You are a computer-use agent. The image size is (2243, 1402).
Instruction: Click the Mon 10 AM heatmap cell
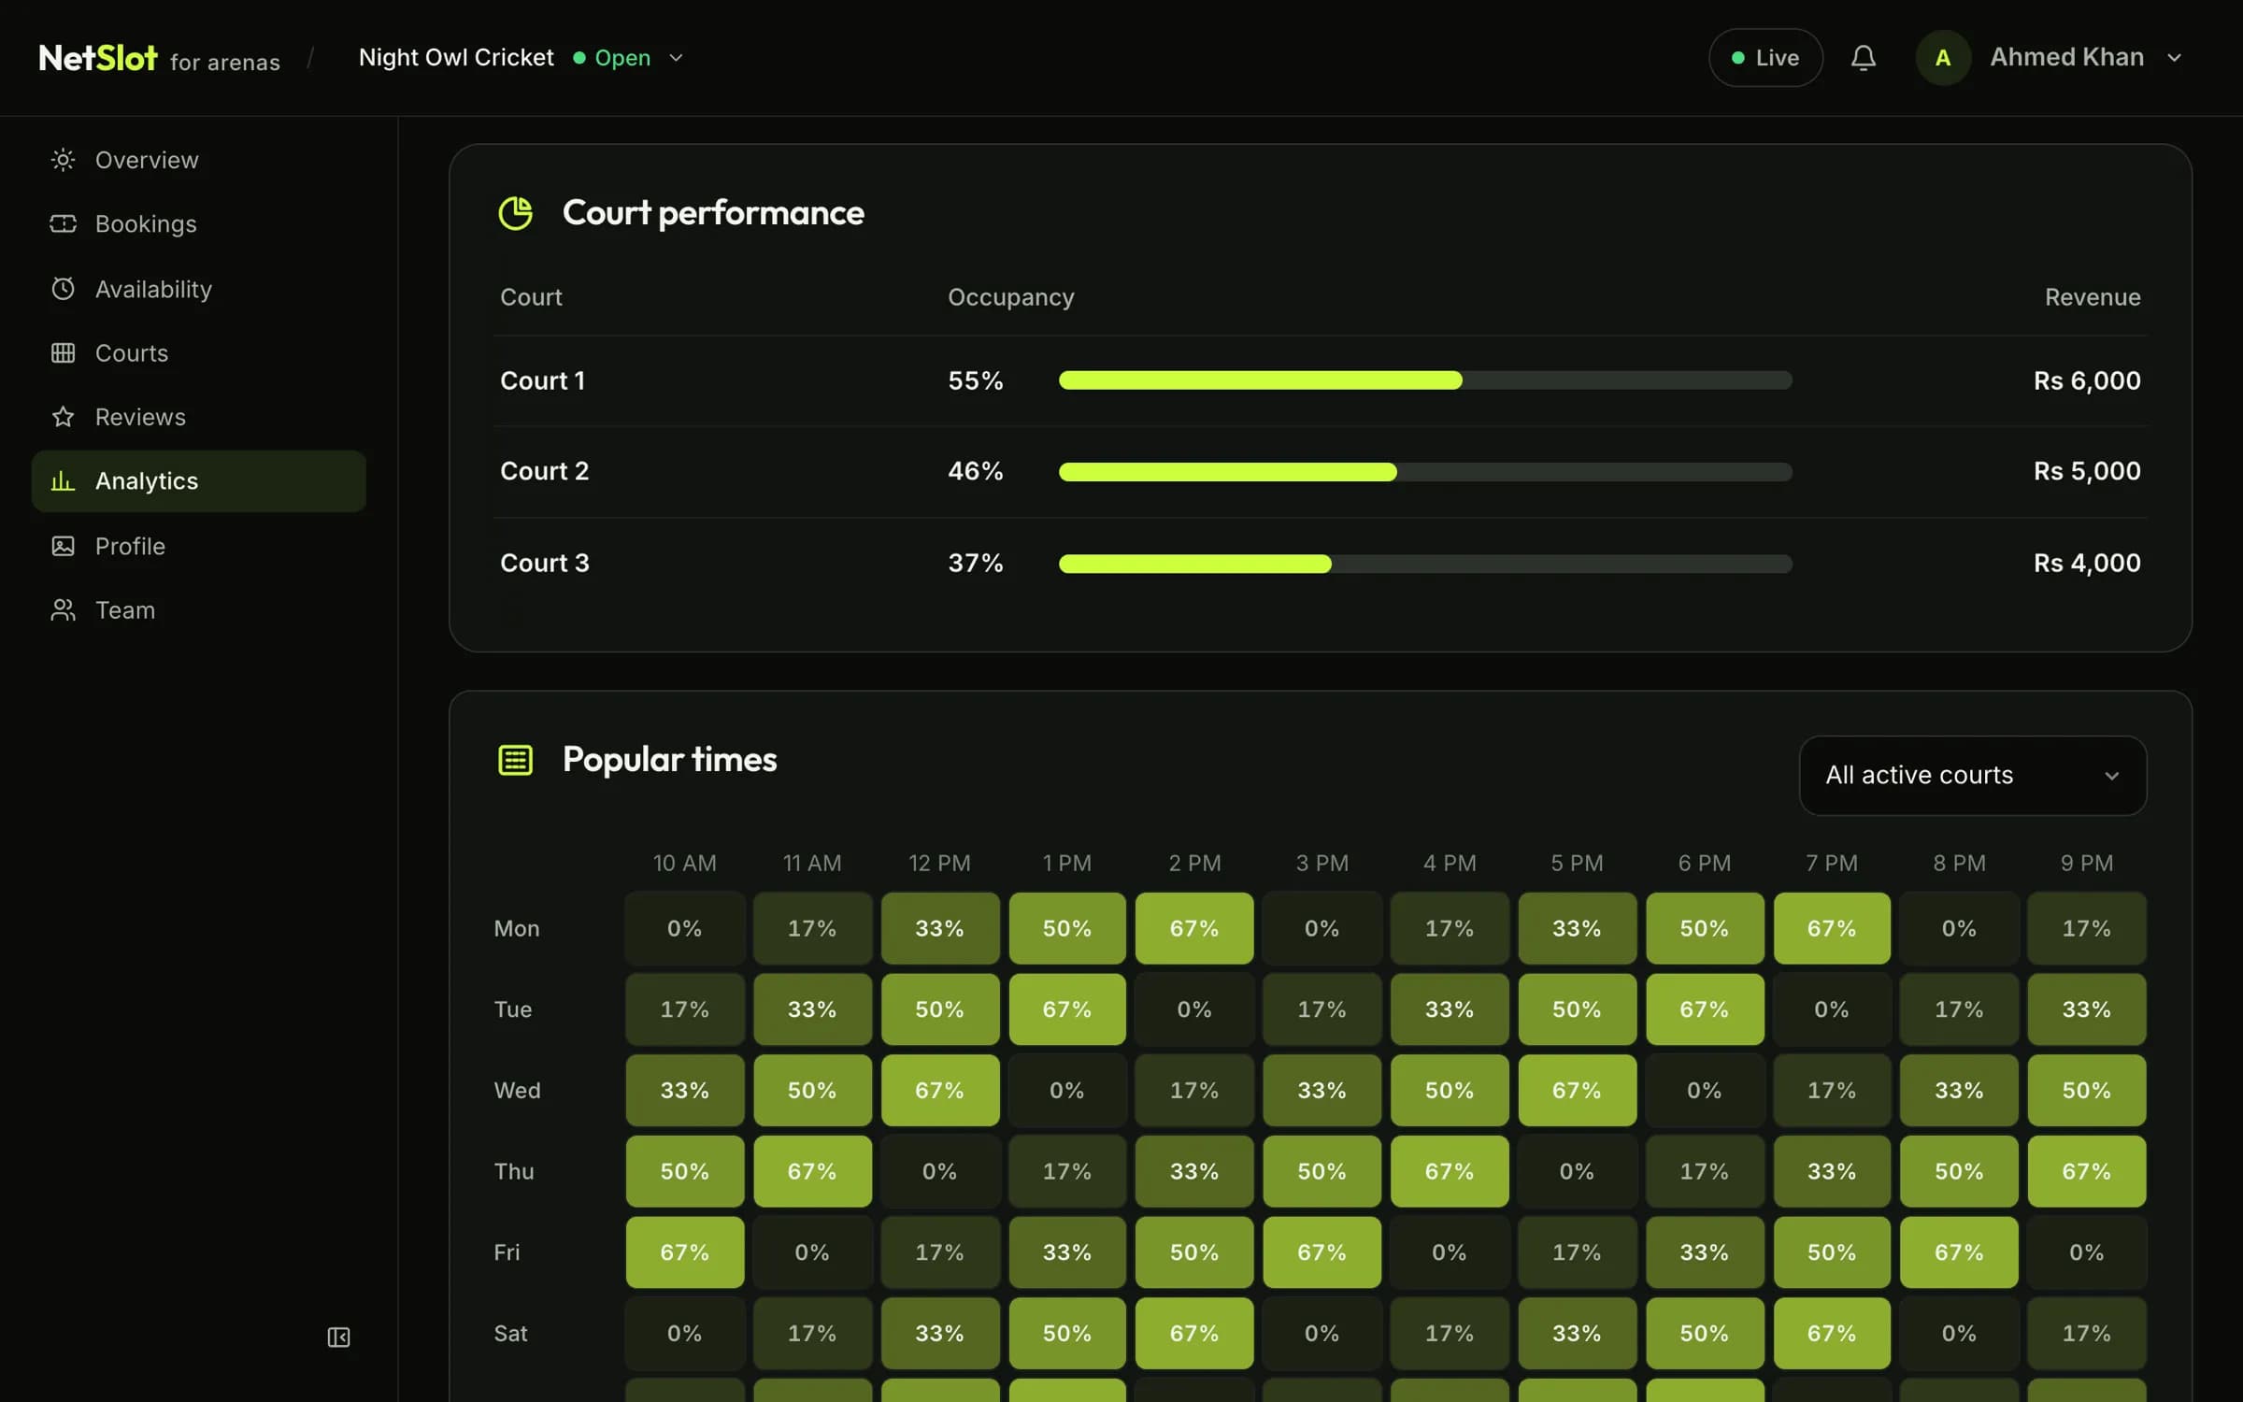(x=684, y=928)
